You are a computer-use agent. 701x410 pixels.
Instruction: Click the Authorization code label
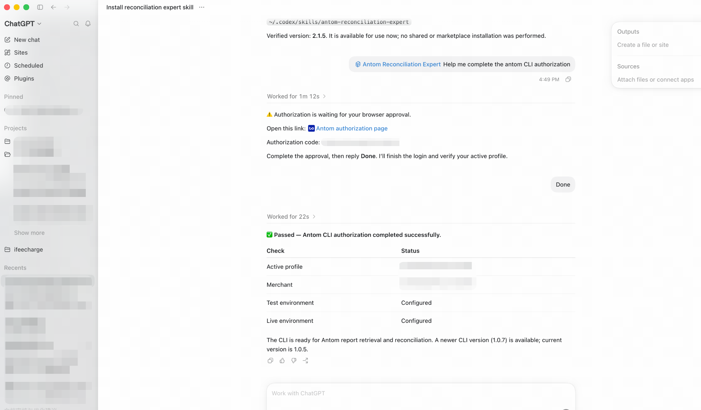pos(293,142)
